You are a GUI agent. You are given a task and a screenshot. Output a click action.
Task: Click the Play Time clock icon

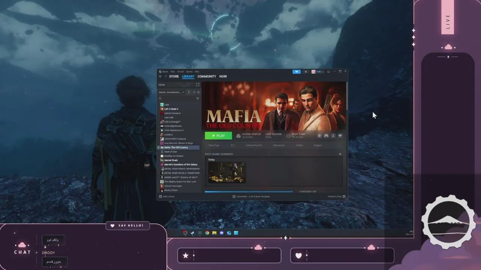pos(288,136)
